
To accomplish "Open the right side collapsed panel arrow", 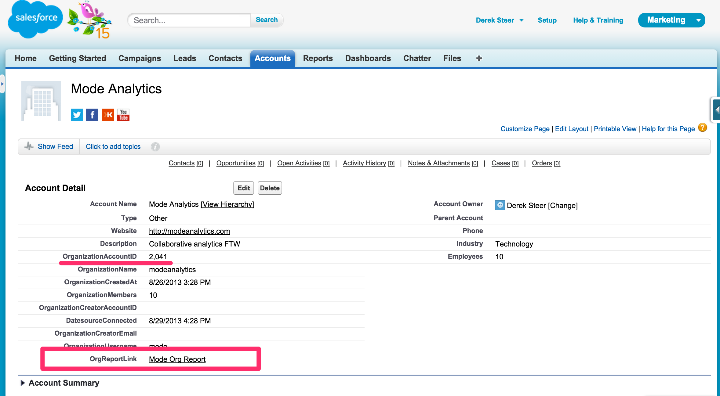I will 716,110.
